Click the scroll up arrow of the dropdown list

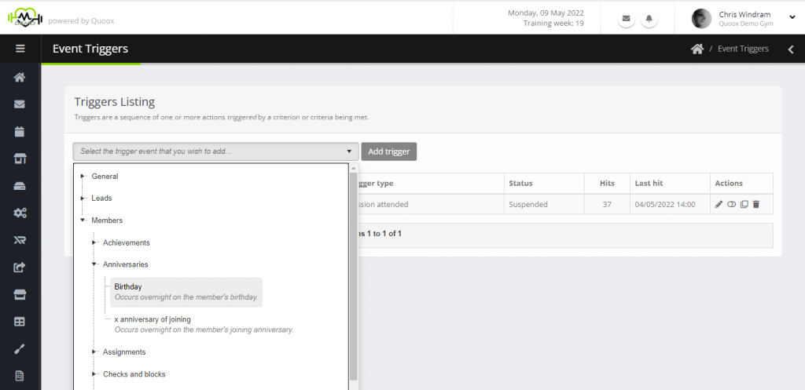point(353,168)
